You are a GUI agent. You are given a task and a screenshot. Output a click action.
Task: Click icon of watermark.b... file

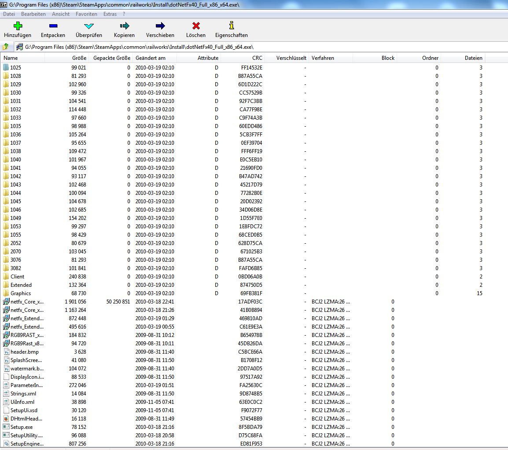coord(6,369)
